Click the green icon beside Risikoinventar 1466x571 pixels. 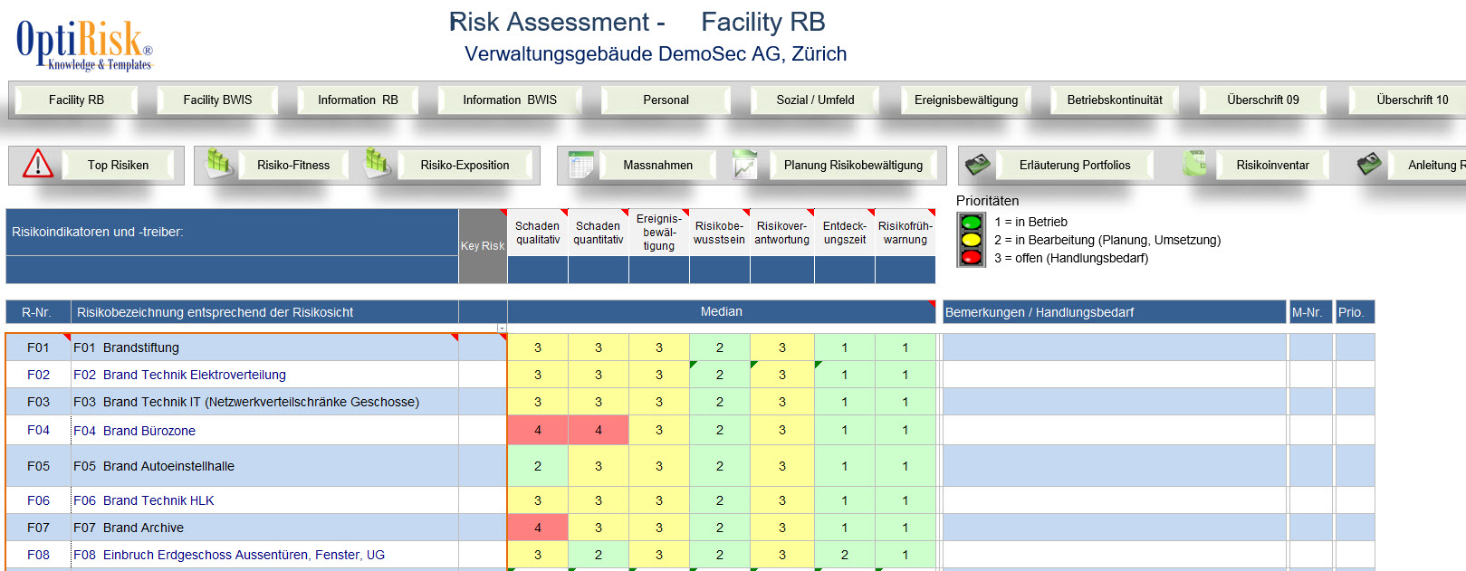[1194, 164]
